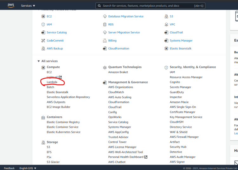Click the search field for services
The width and height of the screenshot is (238, 170).
click(x=150, y=6)
